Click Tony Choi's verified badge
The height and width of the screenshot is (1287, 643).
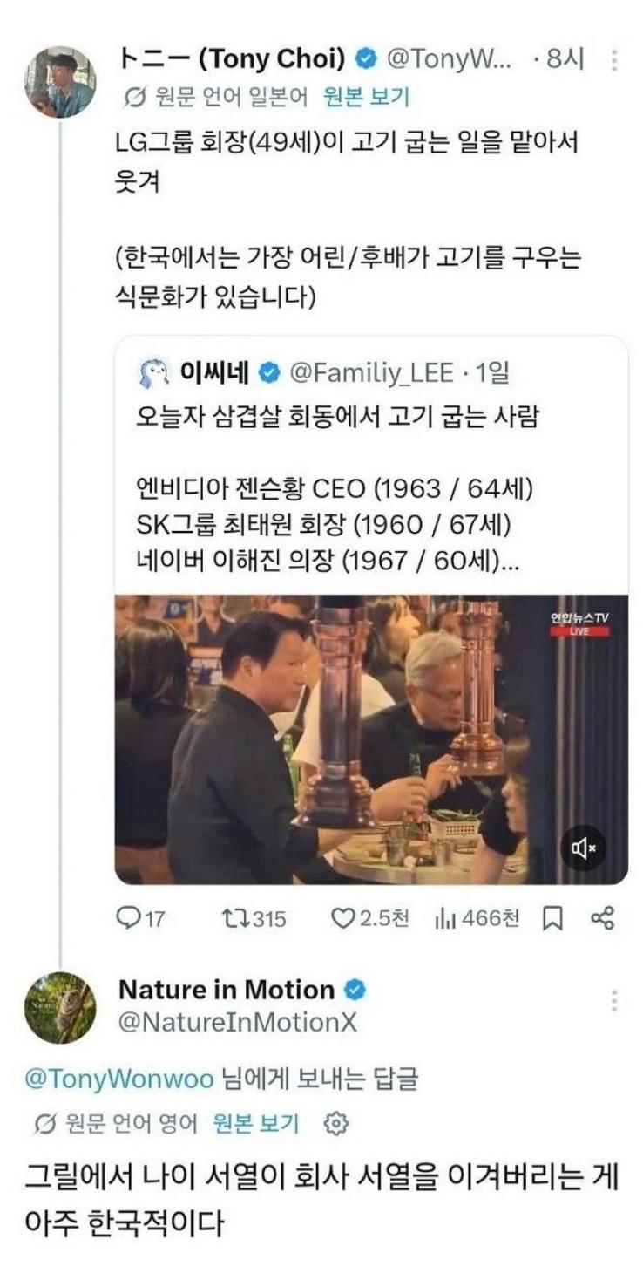367,59
